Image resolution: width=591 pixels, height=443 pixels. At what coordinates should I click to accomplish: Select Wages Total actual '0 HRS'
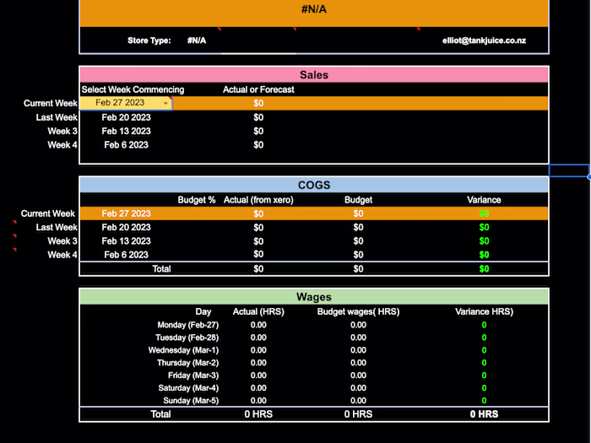(x=258, y=414)
